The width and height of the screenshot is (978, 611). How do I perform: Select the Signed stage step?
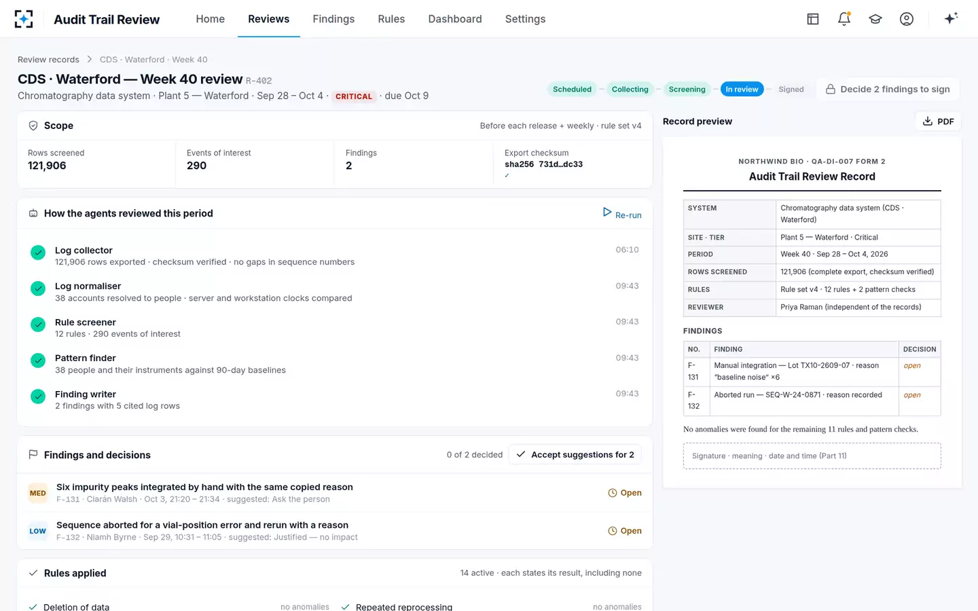791,89
